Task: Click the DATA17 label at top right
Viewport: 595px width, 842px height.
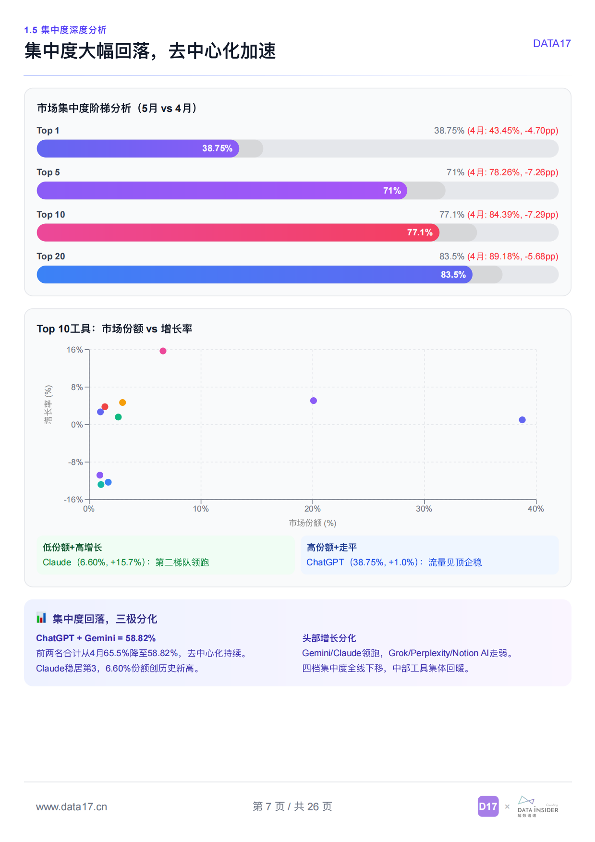Action: coord(552,44)
